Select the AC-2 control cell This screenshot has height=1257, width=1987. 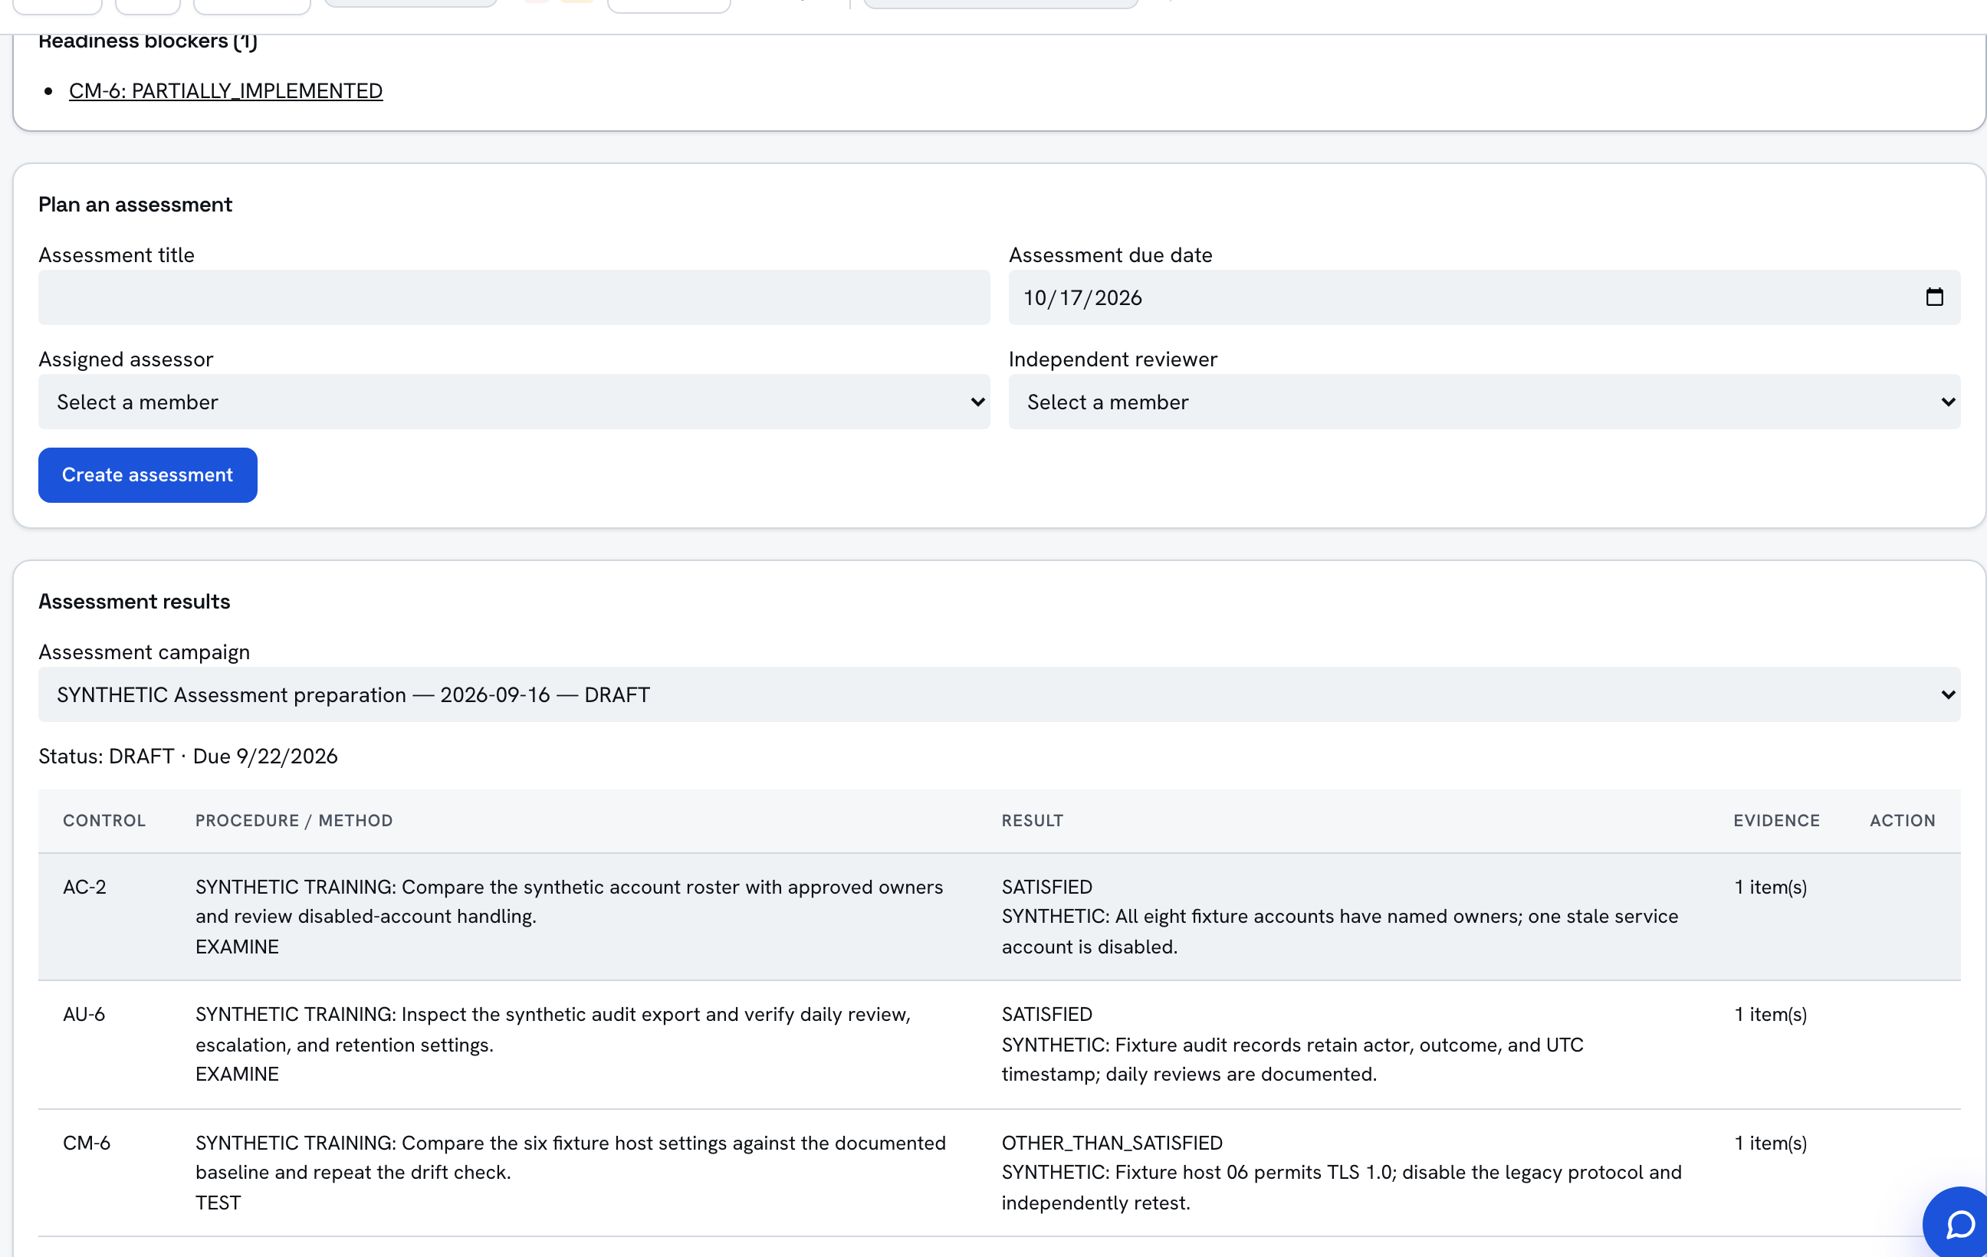pos(84,887)
